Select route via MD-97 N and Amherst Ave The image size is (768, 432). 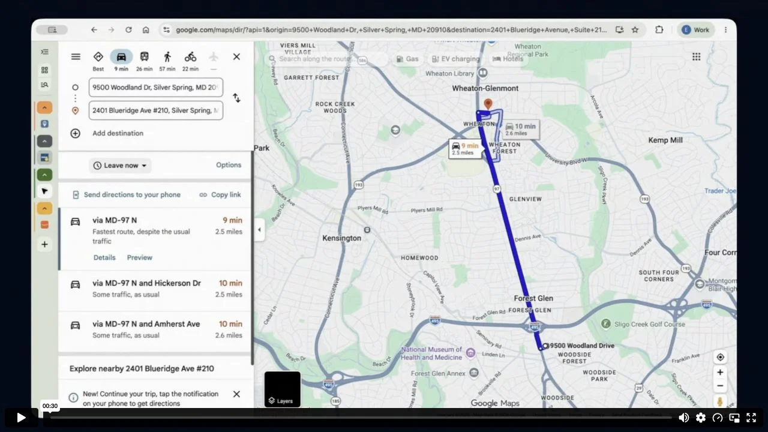coord(155,332)
